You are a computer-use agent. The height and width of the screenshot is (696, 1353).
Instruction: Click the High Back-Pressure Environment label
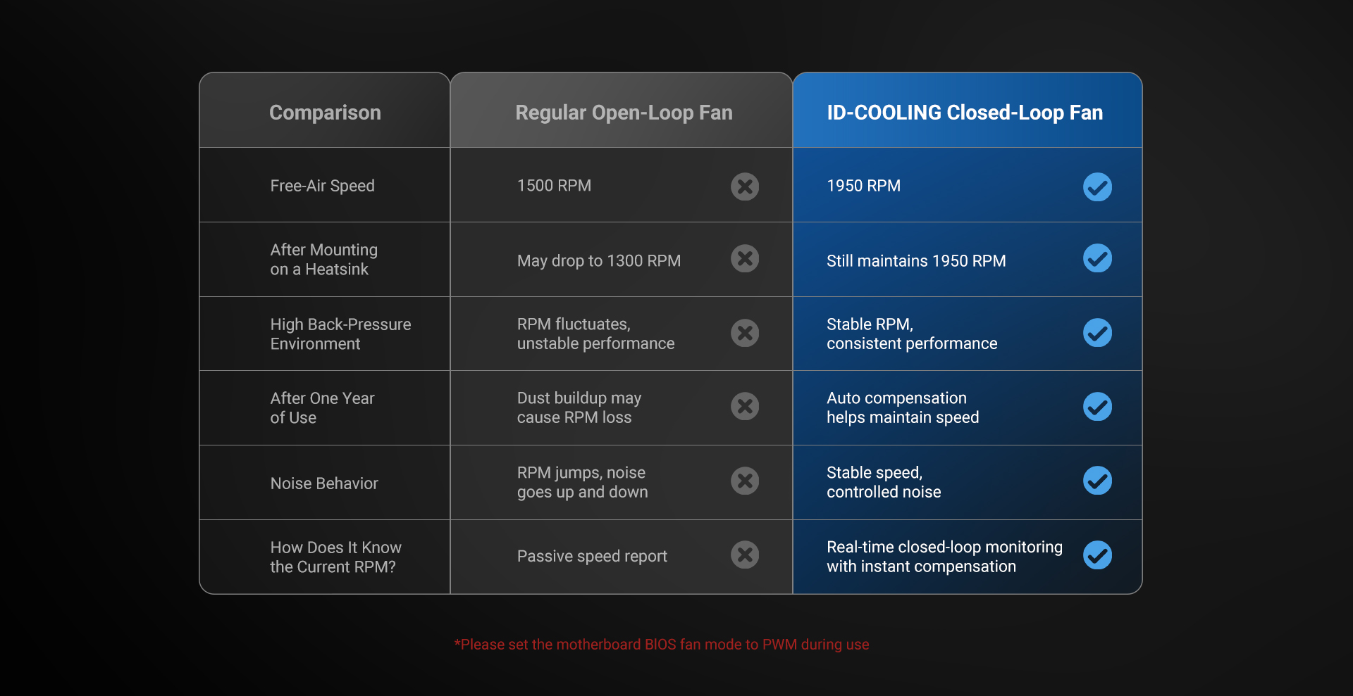pyautogui.click(x=340, y=334)
